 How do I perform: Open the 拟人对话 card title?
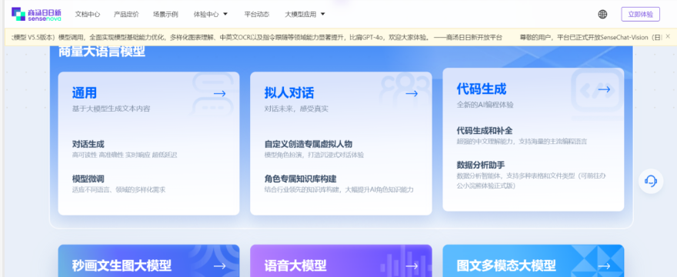coord(288,93)
